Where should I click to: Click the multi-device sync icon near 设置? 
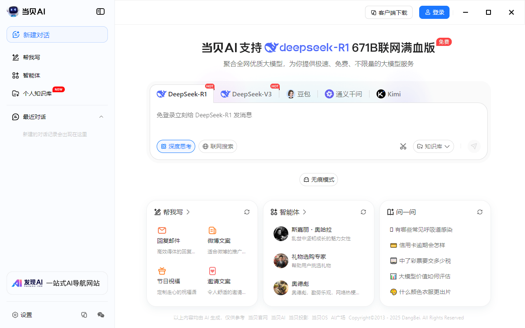tap(84, 314)
